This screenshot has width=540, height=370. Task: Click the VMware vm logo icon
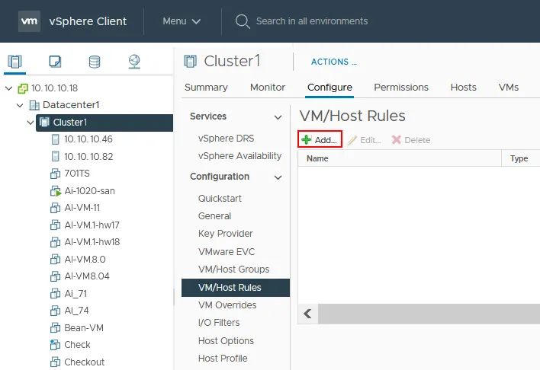pyautogui.click(x=31, y=21)
